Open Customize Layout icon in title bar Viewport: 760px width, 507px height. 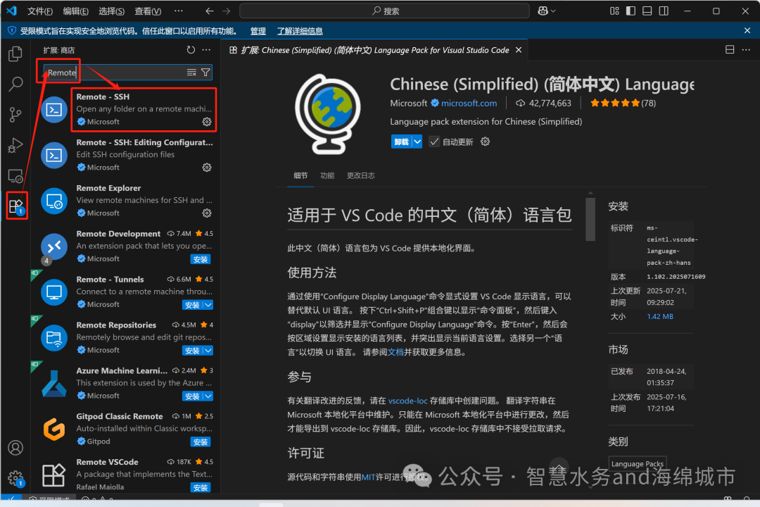tap(614, 11)
